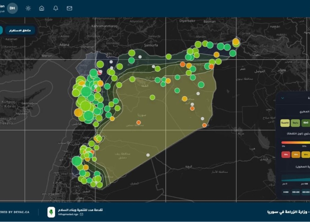Image resolution: width=310 pixels, height=222 pixels.
Task: Click the email envelope icon in footer
Action: (x=81, y=215)
